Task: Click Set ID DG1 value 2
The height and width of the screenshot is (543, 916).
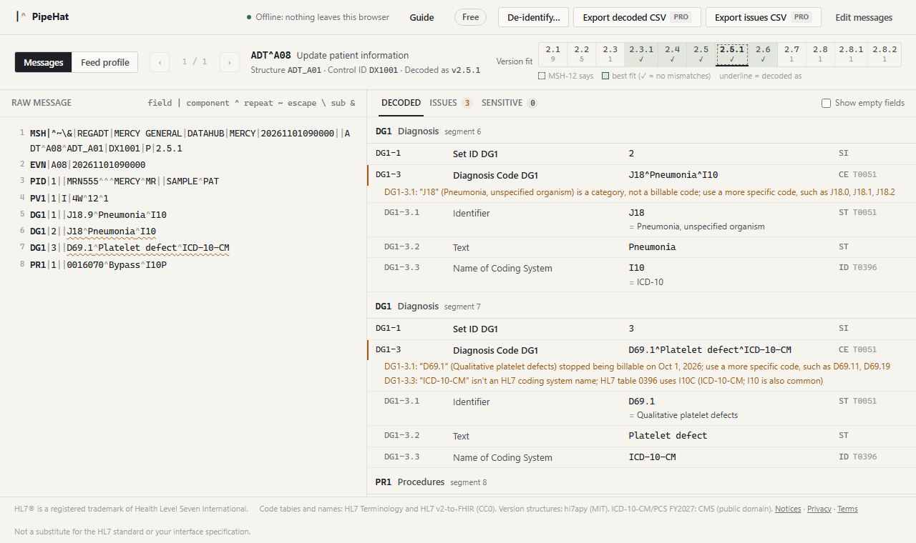Action: pyautogui.click(x=631, y=154)
